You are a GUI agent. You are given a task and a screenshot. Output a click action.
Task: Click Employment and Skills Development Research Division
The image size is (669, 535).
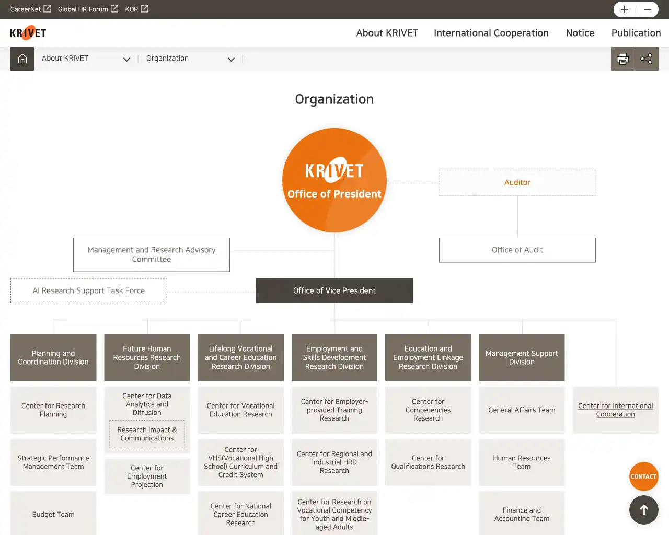334,358
